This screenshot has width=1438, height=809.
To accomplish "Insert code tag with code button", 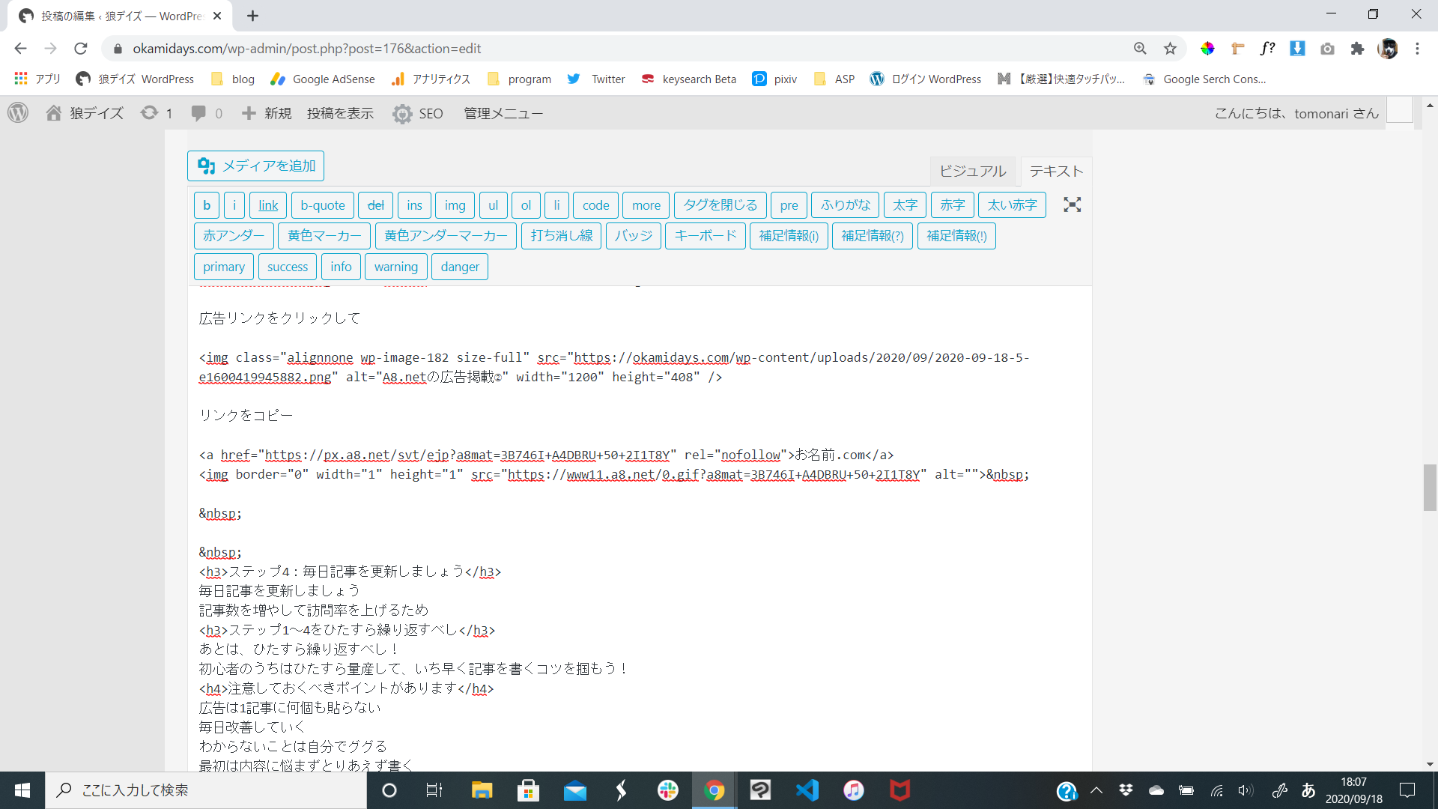I will coord(595,205).
